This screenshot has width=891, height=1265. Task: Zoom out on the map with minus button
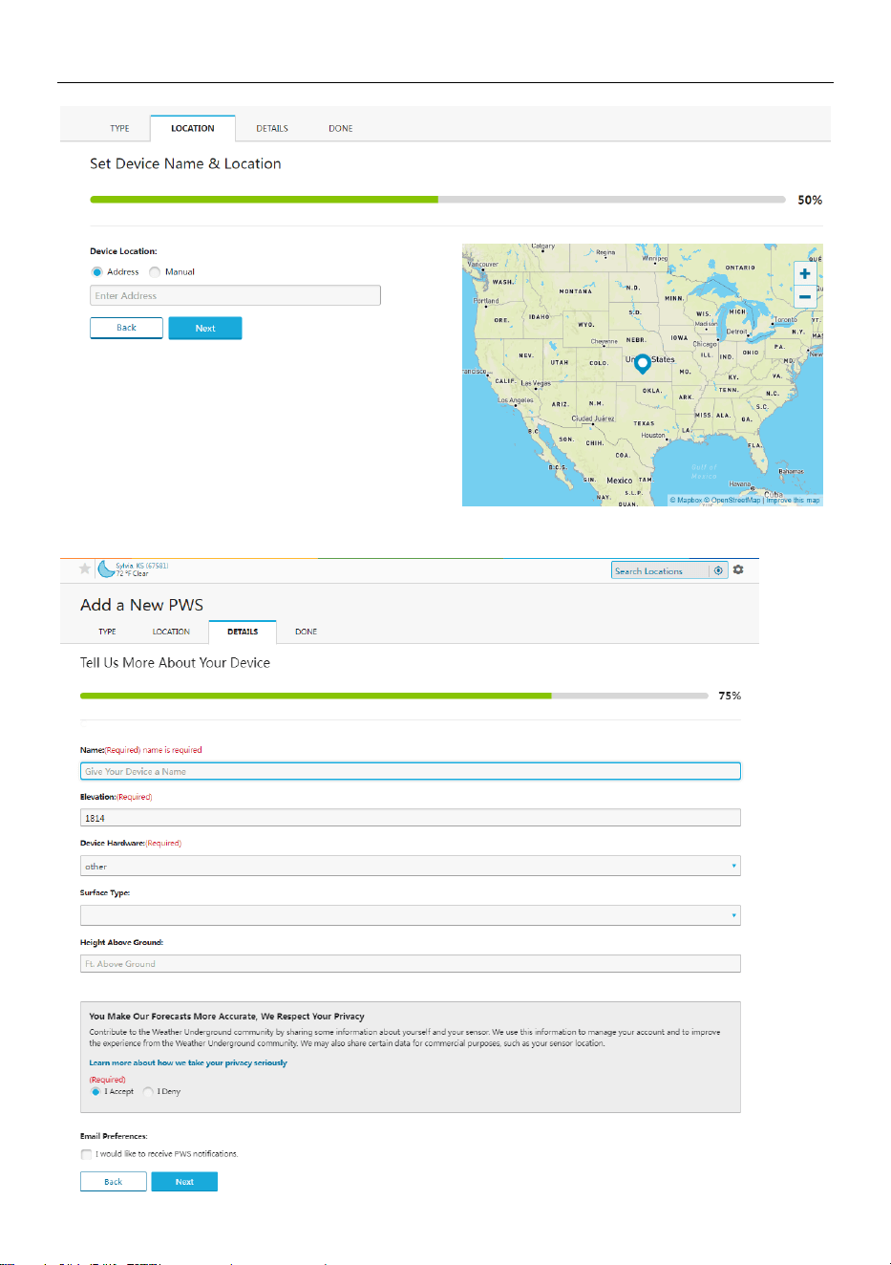click(x=805, y=296)
